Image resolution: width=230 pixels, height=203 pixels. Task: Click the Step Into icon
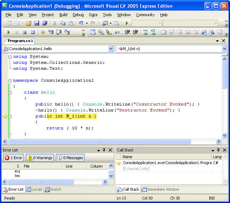pyautogui.click(x=51, y=32)
